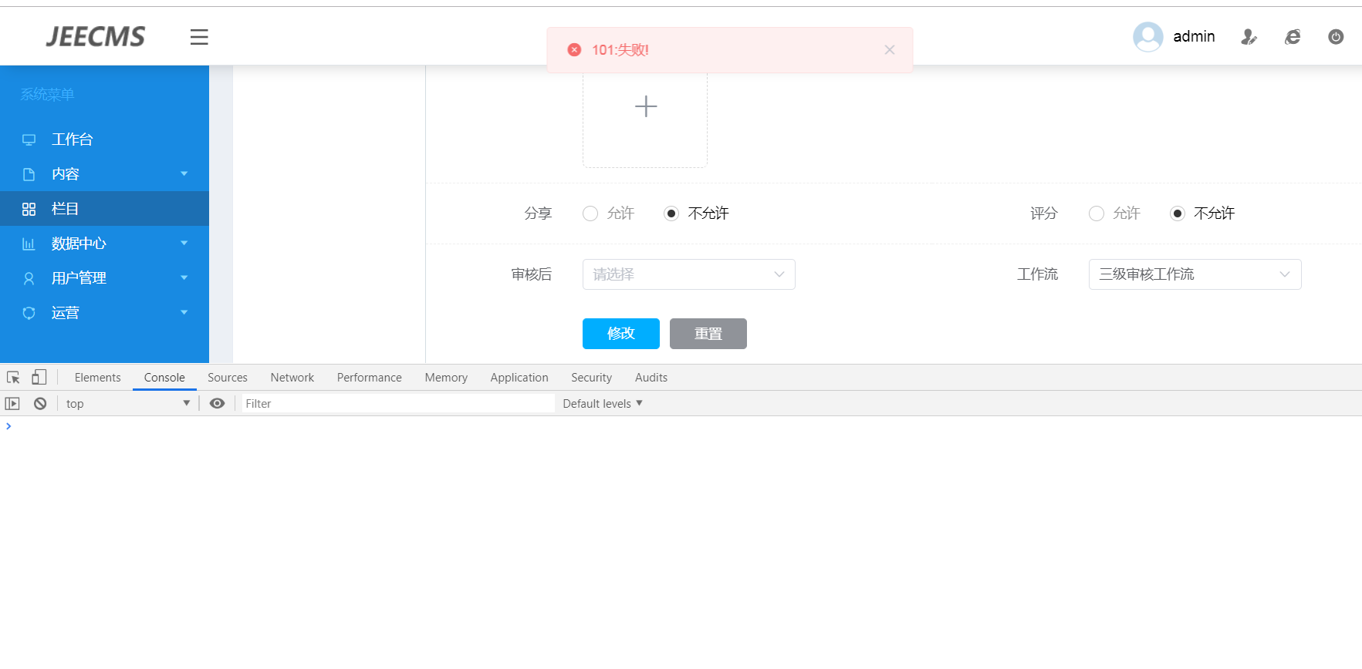
Task: Open the 工作流 dropdown
Action: 1195,274
